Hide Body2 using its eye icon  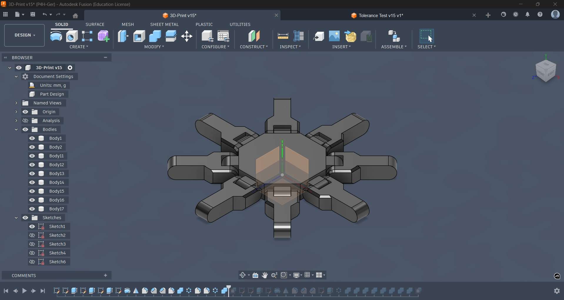point(32,147)
